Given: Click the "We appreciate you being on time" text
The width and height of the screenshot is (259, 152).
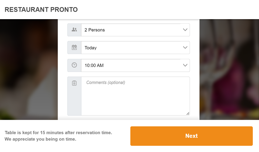Looking at the screenshot, I should coord(40,139).
